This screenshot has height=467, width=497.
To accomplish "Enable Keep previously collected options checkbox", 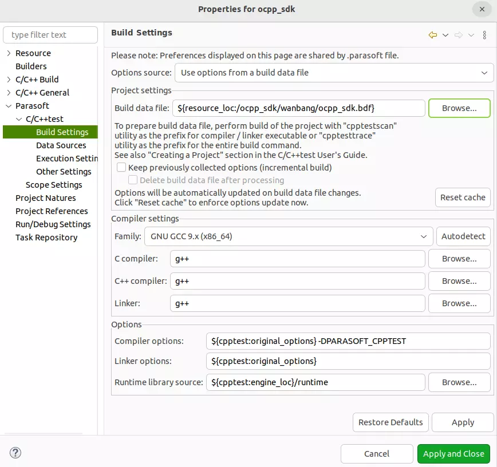I will coord(121,168).
